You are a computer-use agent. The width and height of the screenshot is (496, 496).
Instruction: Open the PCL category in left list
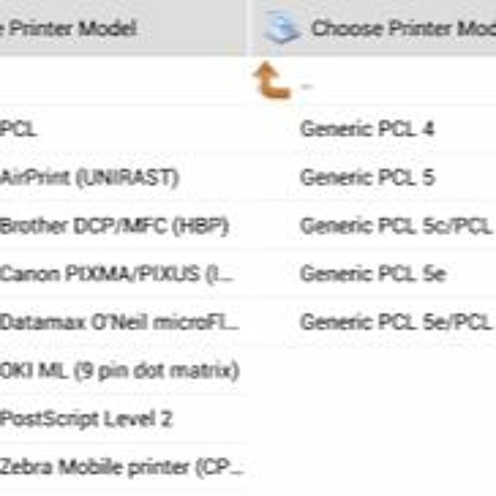pyautogui.click(x=18, y=129)
